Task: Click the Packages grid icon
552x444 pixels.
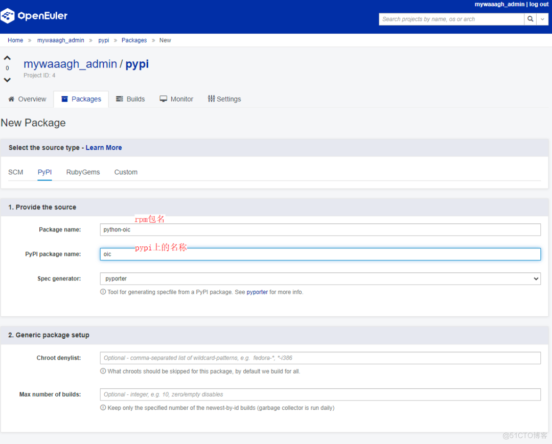Action: click(x=64, y=99)
